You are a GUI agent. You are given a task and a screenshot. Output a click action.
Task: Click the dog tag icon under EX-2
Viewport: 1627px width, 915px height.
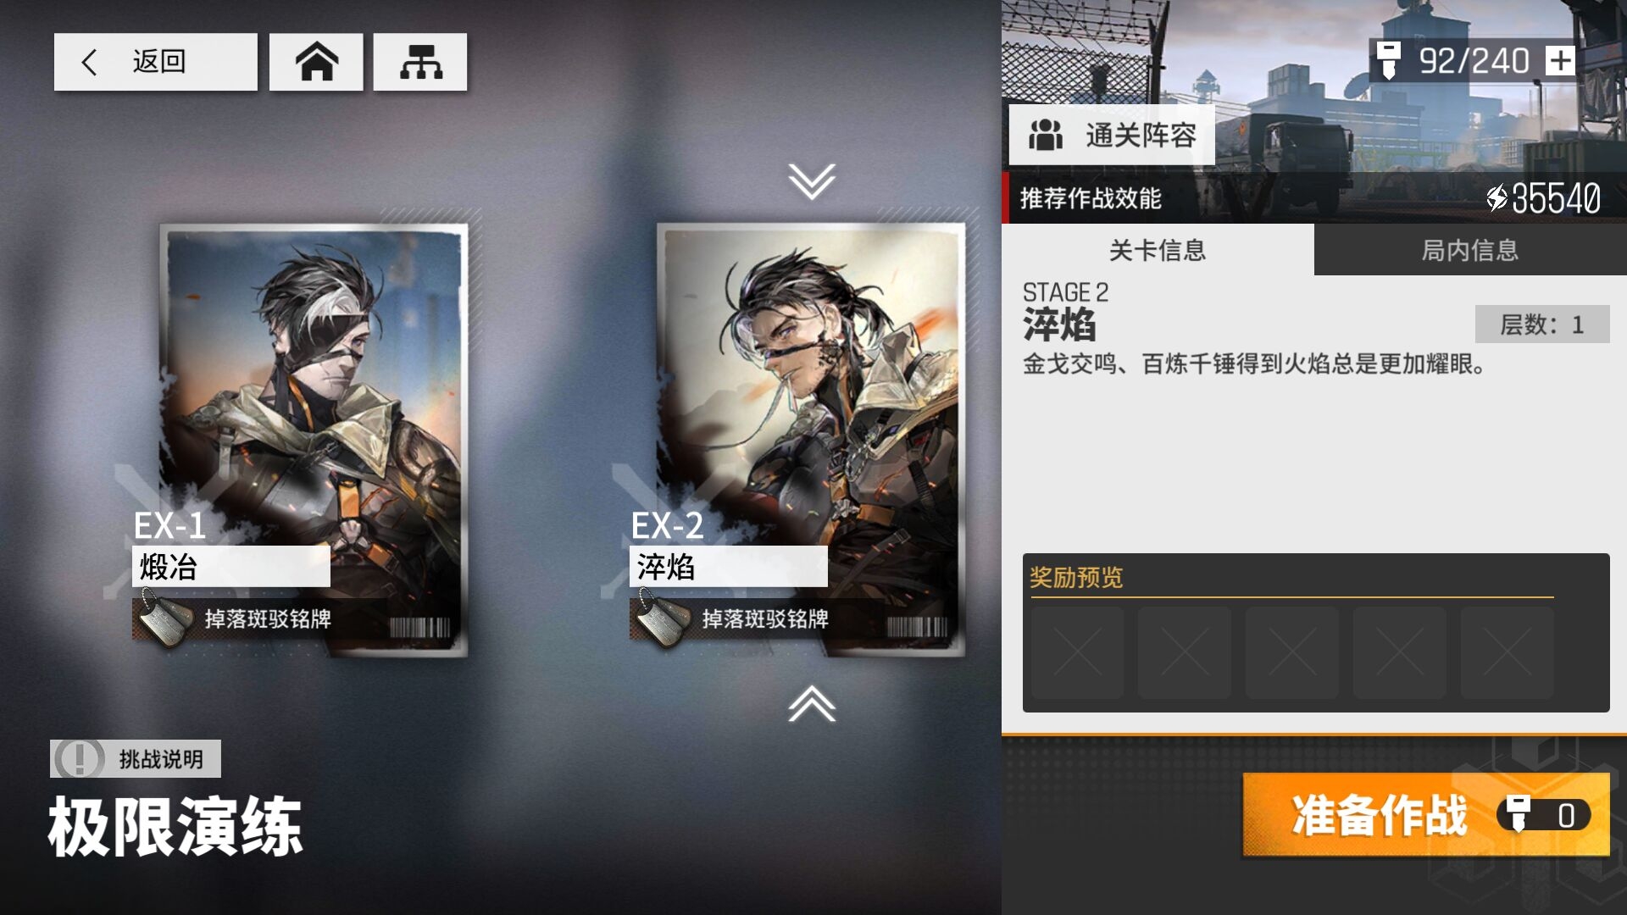662,619
